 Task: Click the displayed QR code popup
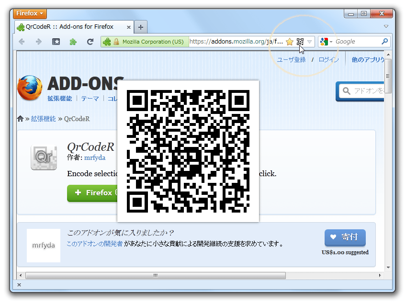pyautogui.click(x=188, y=151)
